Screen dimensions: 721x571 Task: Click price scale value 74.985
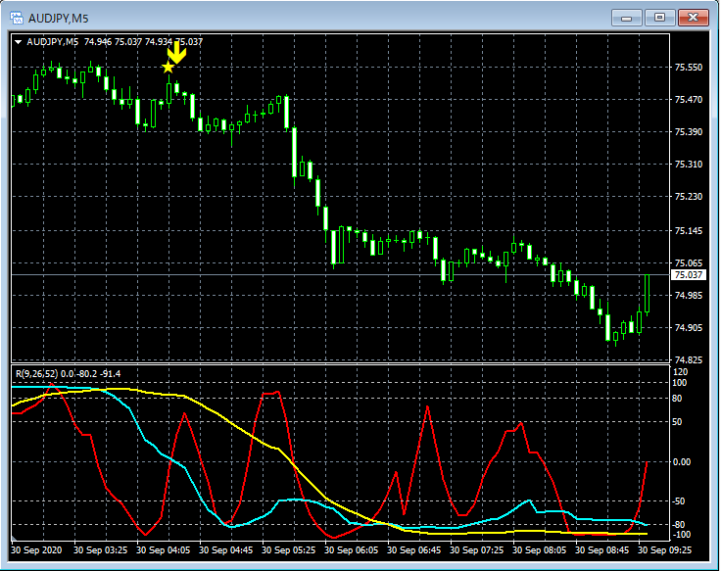(x=689, y=295)
